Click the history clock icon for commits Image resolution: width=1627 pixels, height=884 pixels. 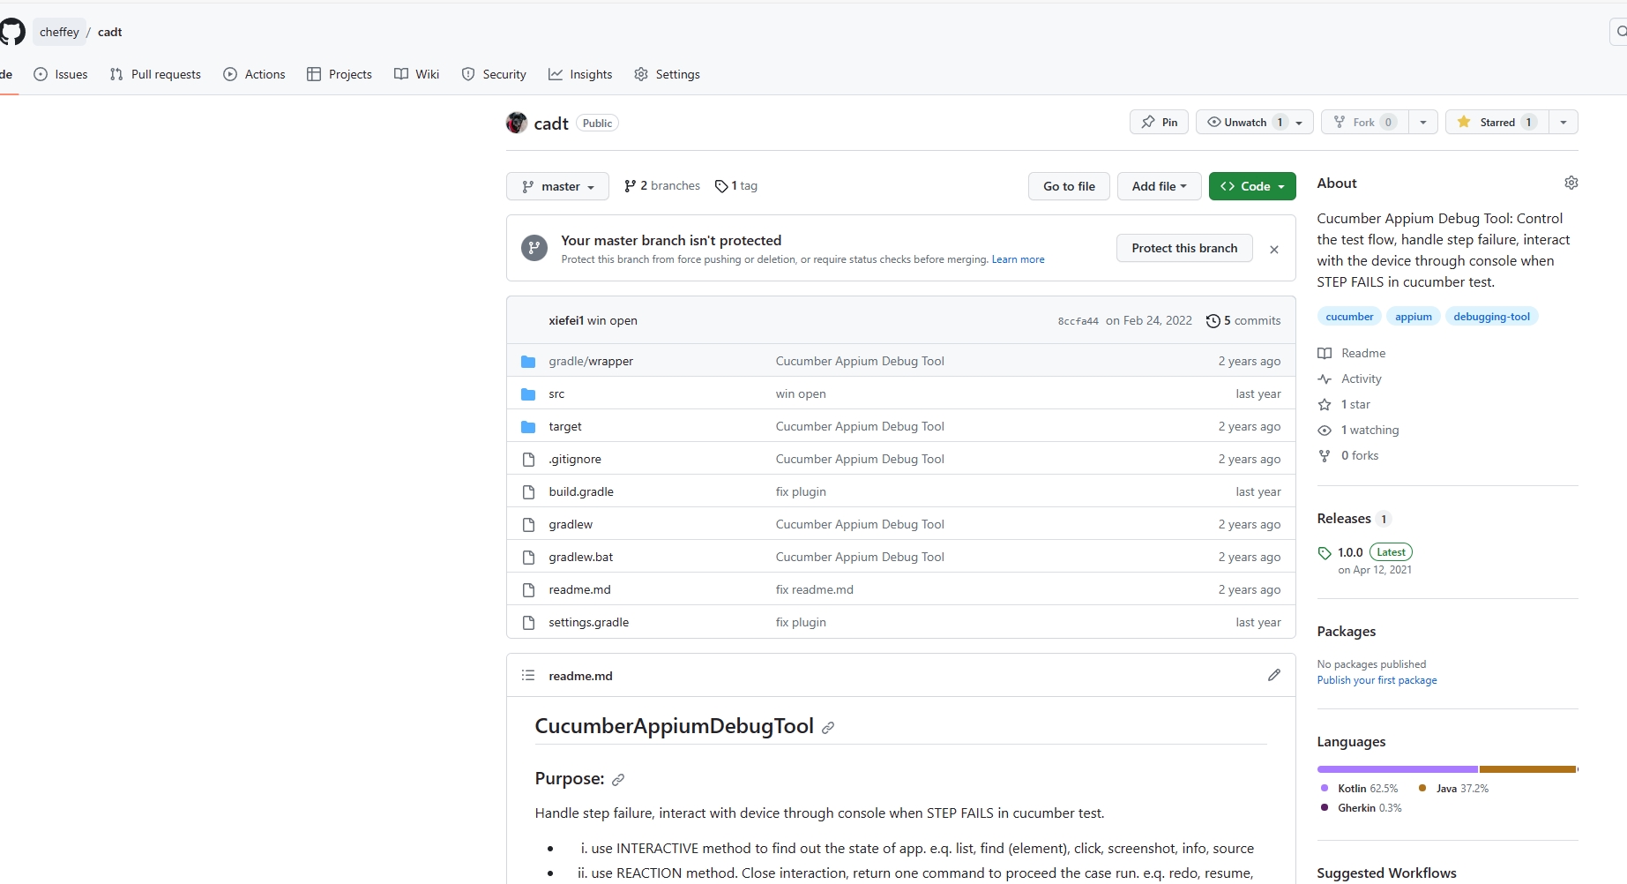[x=1213, y=321]
